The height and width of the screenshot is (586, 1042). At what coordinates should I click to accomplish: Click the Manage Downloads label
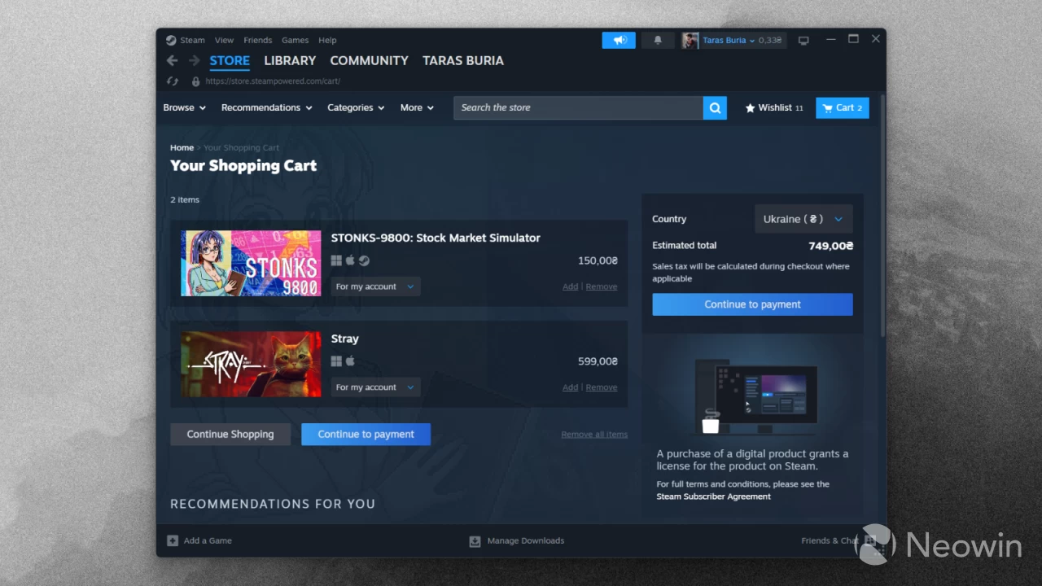click(526, 540)
